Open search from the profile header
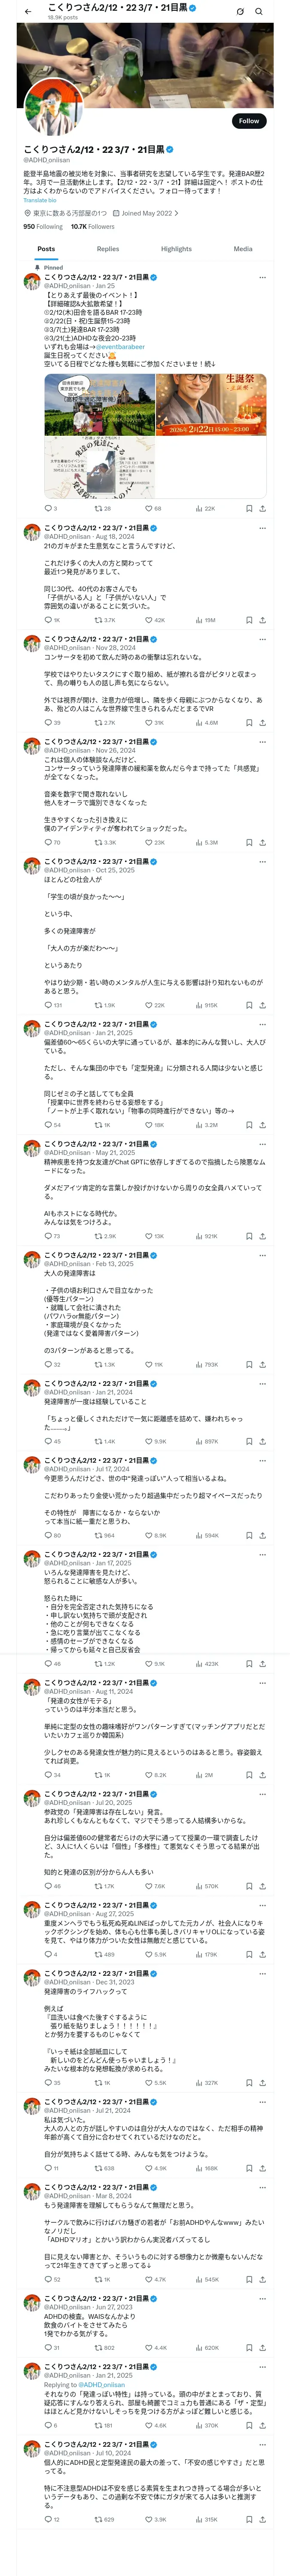This screenshot has width=290, height=2576. (259, 11)
